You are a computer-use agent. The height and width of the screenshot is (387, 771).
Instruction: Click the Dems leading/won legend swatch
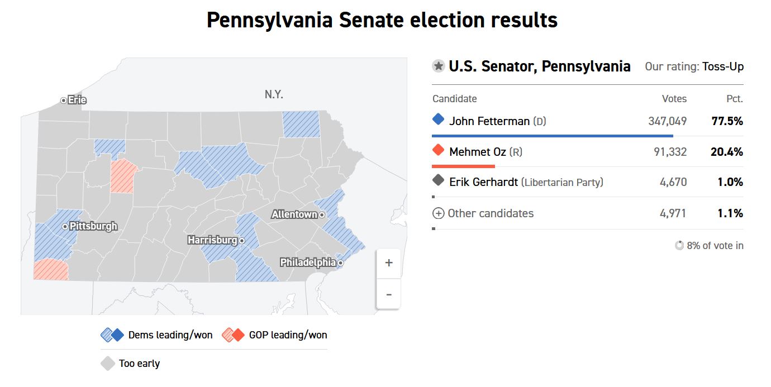click(112, 335)
